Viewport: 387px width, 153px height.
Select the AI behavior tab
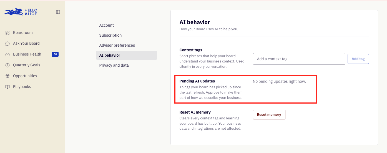tap(127, 55)
